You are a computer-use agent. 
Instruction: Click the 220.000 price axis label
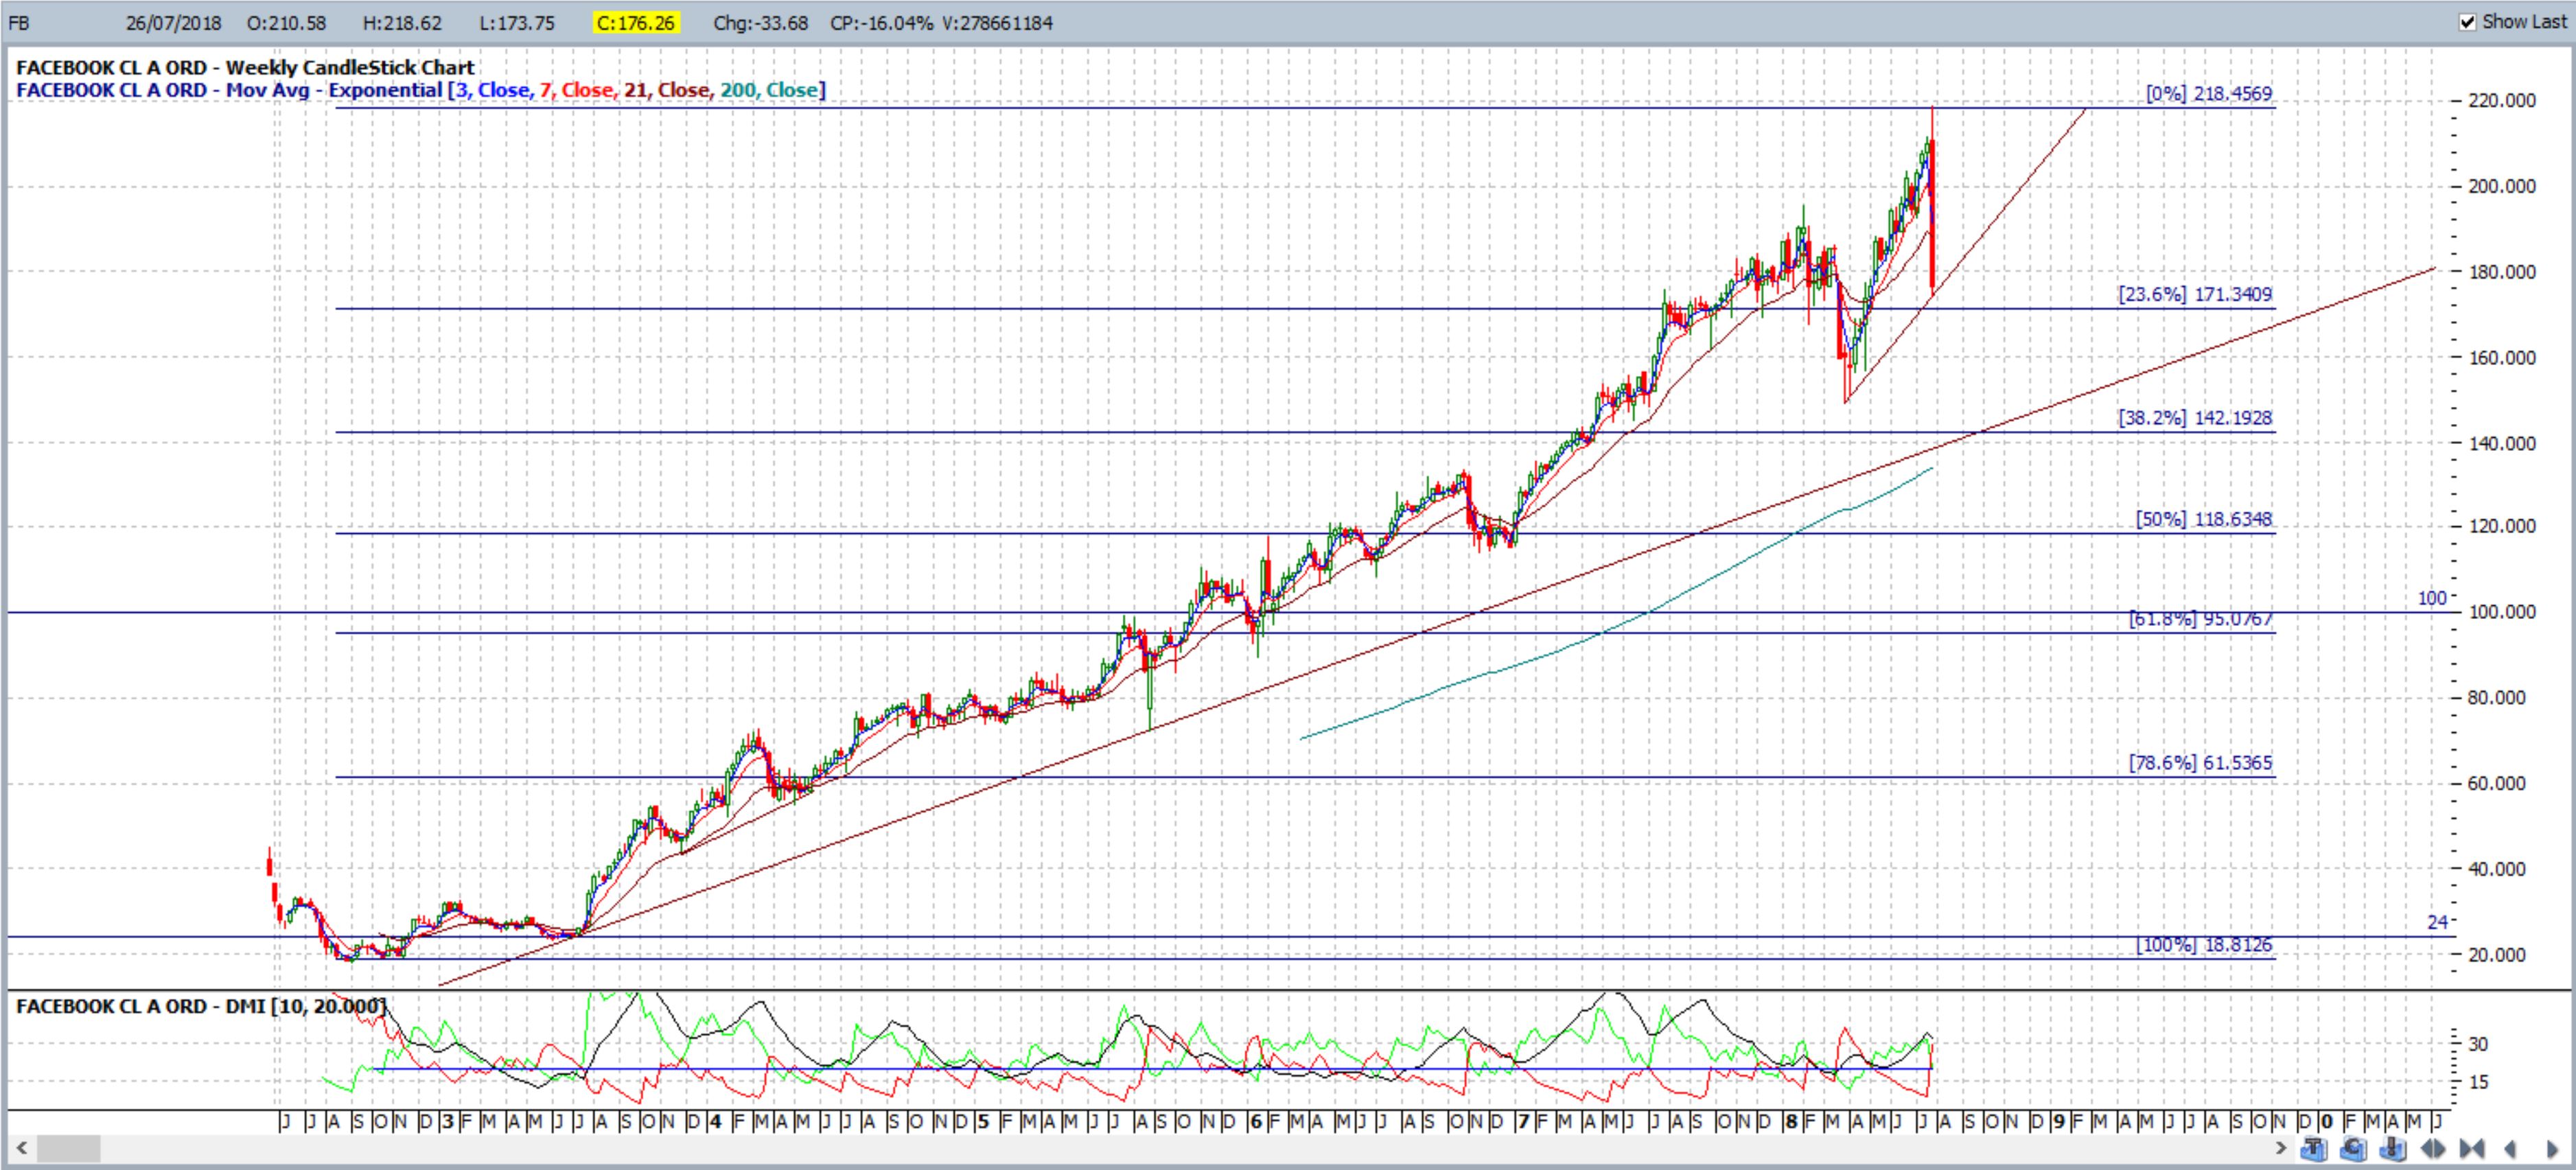2502,100
